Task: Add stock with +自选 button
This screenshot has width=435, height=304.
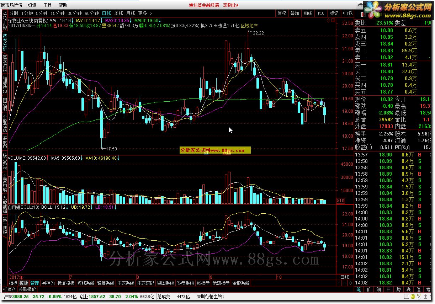Action: click(x=347, y=13)
